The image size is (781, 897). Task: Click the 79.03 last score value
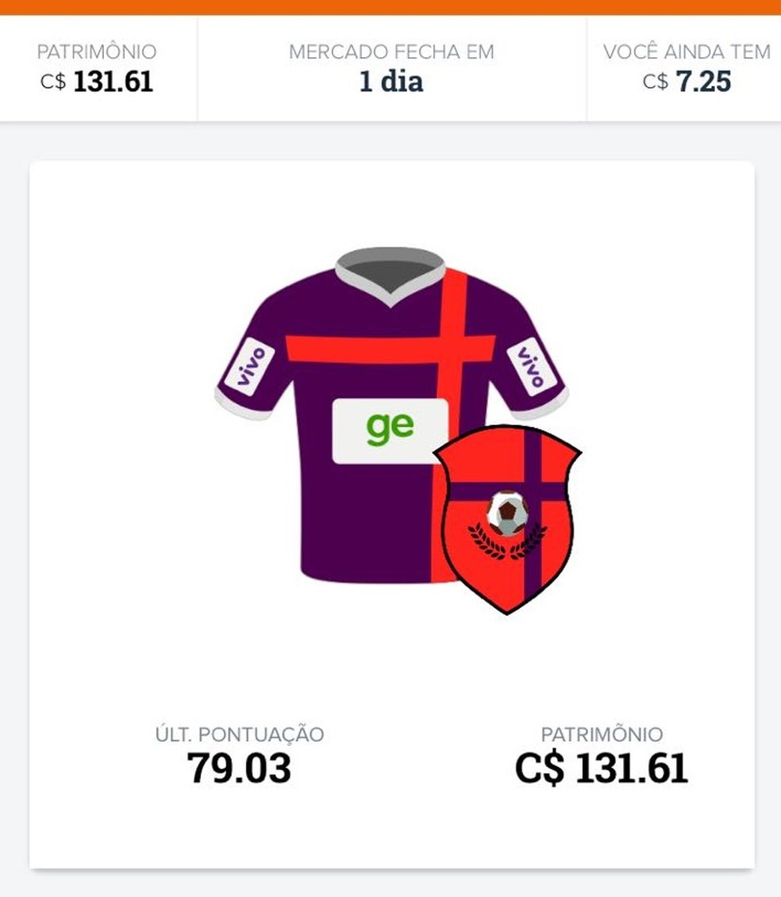point(239,768)
